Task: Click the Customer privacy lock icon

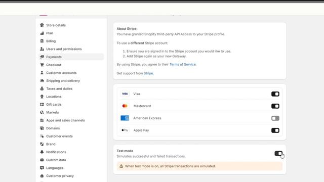Action: click(42, 176)
